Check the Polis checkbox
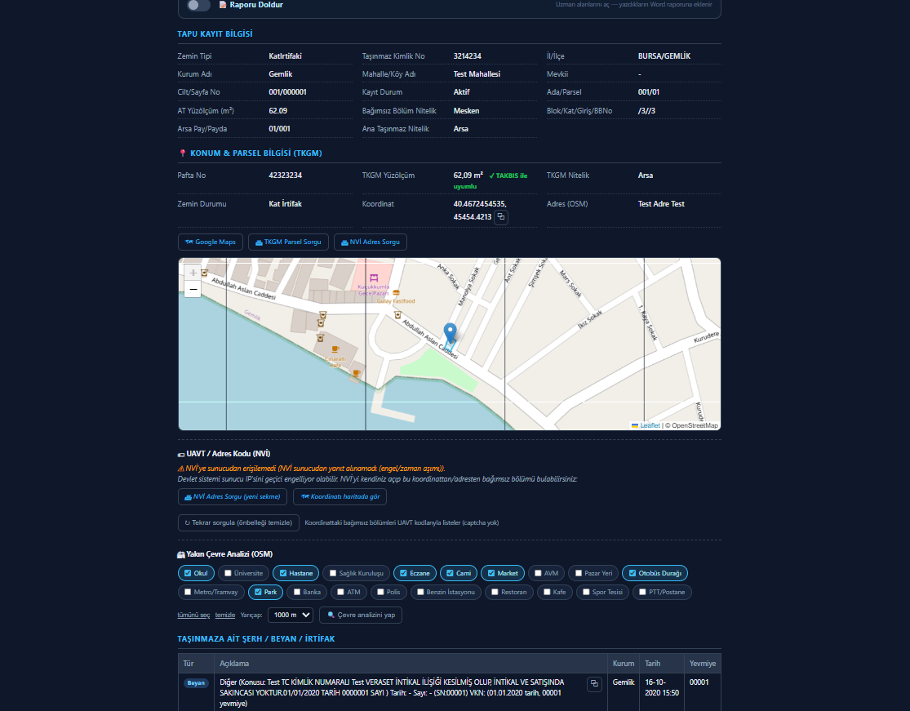This screenshot has width=910, height=711. pos(380,593)
